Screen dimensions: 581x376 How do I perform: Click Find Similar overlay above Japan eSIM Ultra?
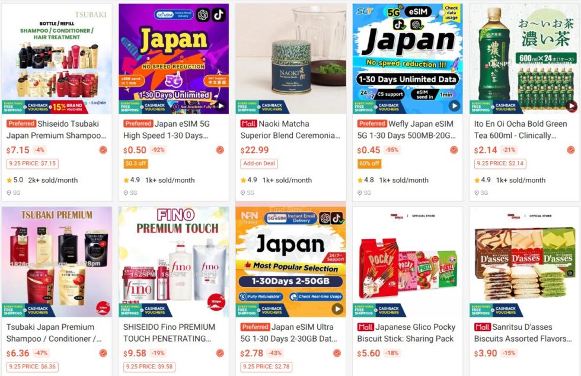(x=291, y=210)
